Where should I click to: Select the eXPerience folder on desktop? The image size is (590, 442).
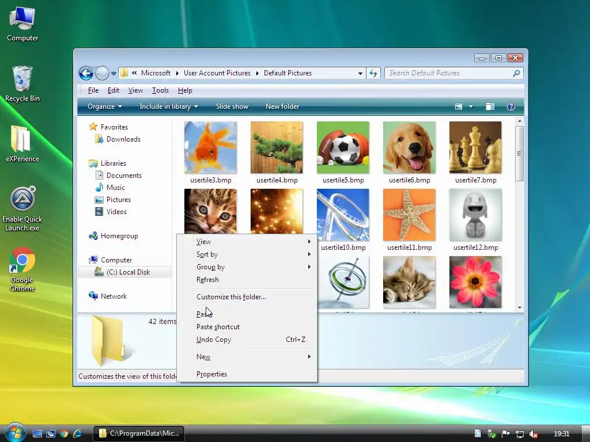pyautogui.click(x=22, y=144)
